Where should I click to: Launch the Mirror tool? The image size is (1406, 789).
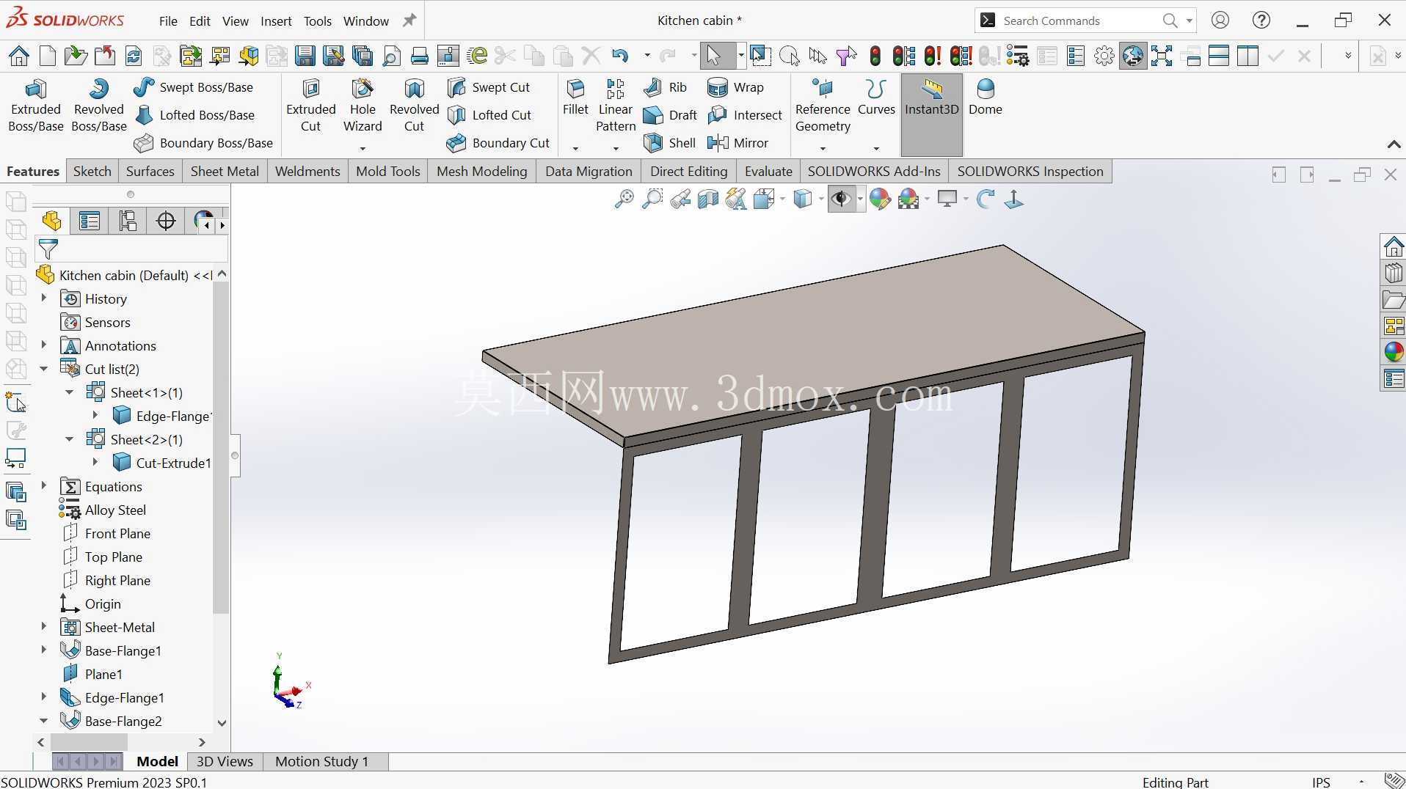tap(738, 143)
